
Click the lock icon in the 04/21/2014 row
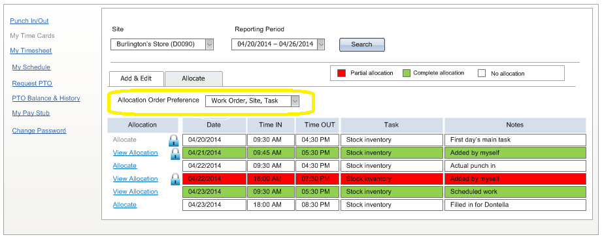pyautogui.click(x=175, y=153)
